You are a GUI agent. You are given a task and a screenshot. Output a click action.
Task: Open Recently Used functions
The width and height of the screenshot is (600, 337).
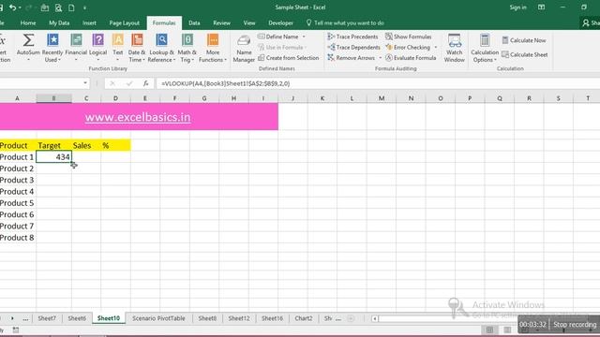tap(52, 48)
